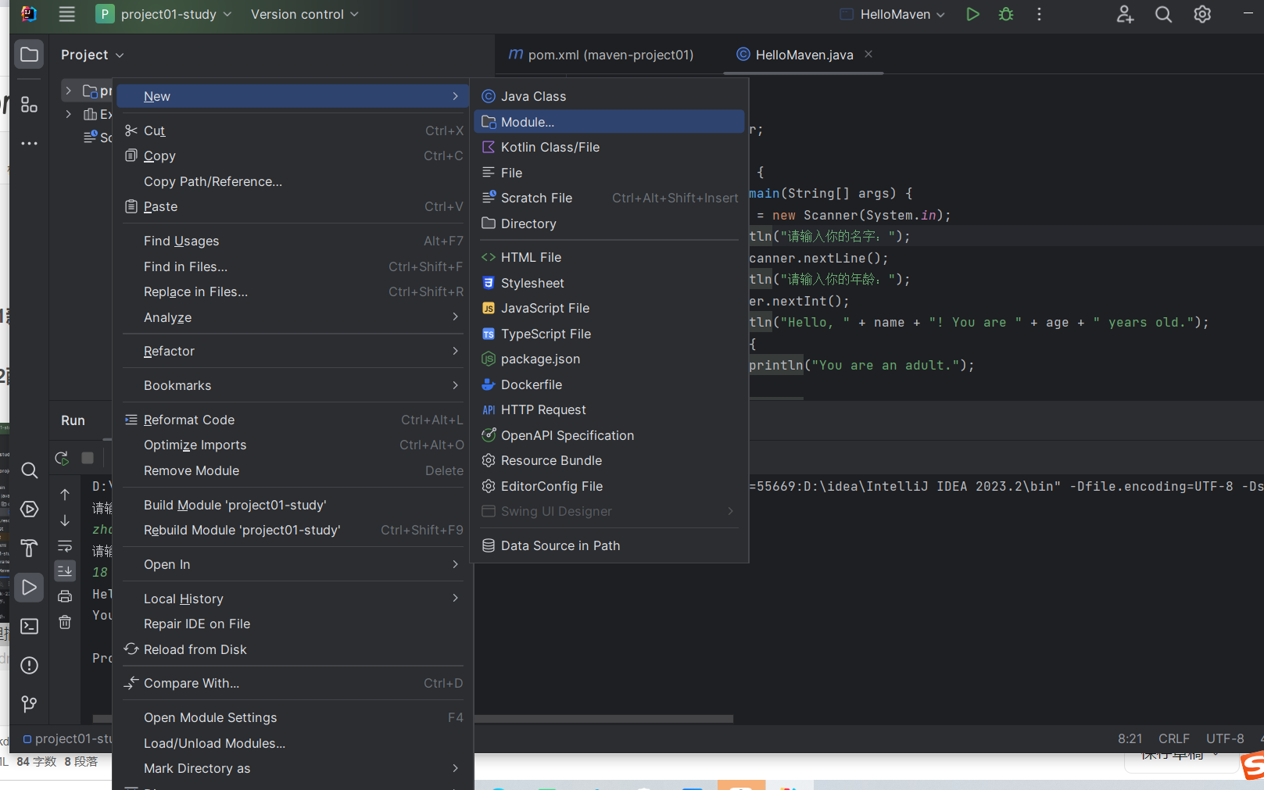Select Compare With... menu entry
Viewport: 1264px width, 790px height.
click(x=295, y=683)
